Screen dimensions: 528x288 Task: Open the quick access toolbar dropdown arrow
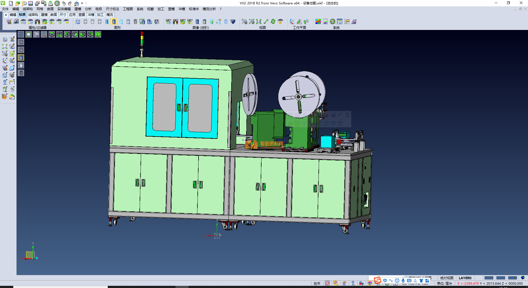tap(82, 3)
